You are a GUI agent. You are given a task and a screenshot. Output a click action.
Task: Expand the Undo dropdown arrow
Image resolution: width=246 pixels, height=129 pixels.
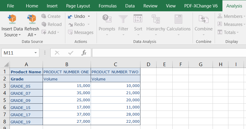click(89, 16)
